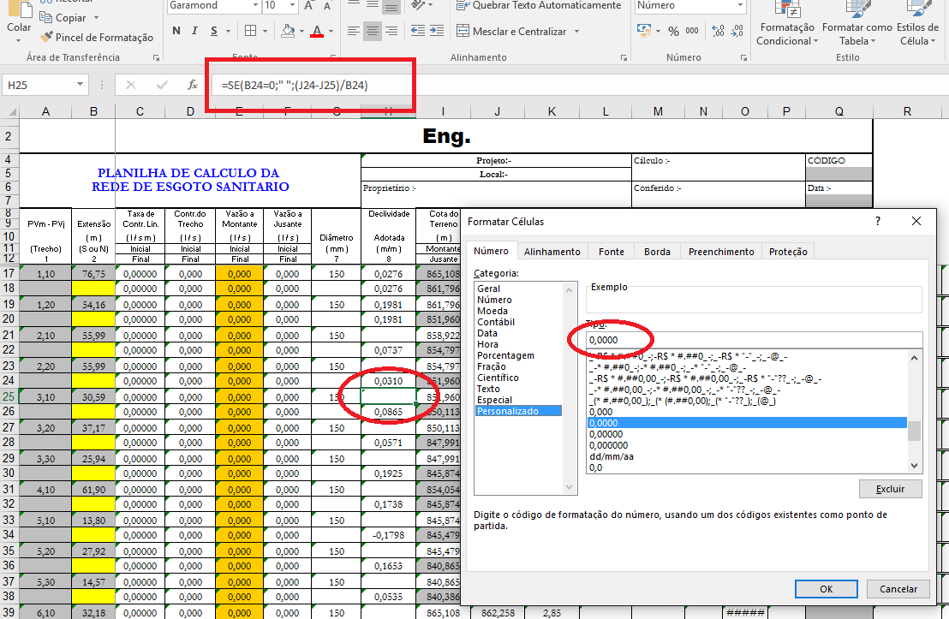Apply thousands separator 000 style

(x=692, y=31)
